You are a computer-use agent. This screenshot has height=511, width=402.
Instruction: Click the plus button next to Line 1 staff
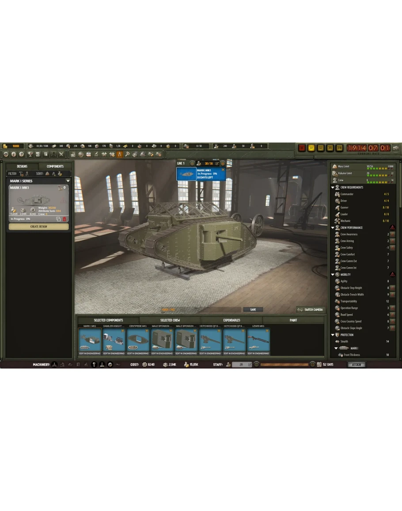tap(223, 163)
